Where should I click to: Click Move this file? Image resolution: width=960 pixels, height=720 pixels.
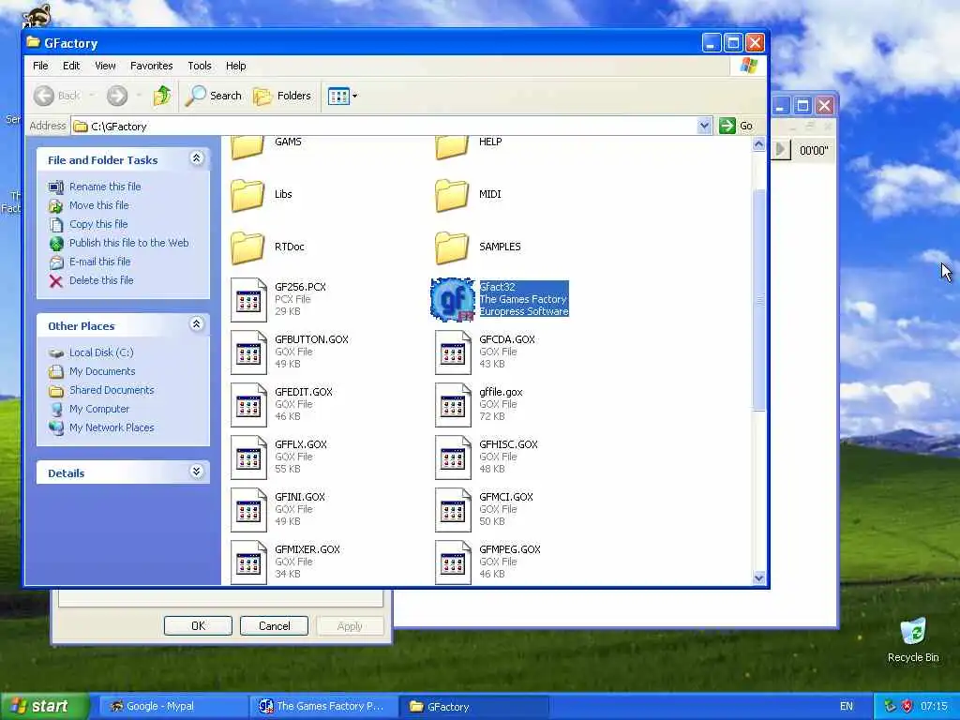(x=99, y=205)
